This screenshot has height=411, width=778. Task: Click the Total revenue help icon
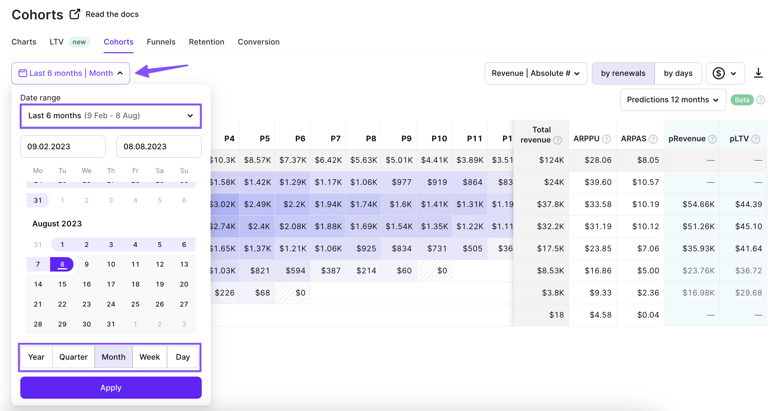pos(558,140)
